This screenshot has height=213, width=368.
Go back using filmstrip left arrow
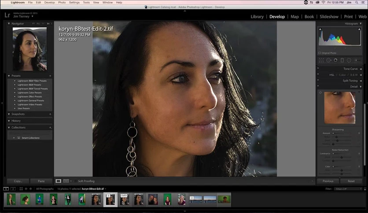pyautogui.click(x=26, y=189)
